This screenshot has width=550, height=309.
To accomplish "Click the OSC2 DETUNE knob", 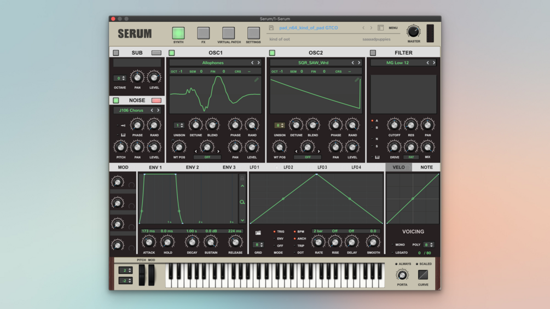I will [296, 125].
